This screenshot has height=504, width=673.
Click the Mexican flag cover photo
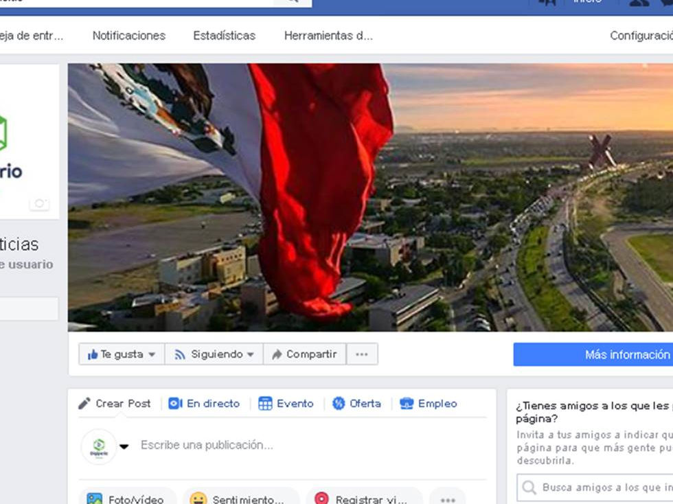(370, 198)
